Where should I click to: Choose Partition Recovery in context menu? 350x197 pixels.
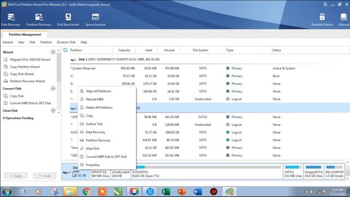pos(107,140)
